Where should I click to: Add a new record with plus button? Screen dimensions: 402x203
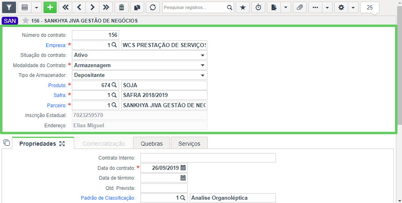click(50, 7)
